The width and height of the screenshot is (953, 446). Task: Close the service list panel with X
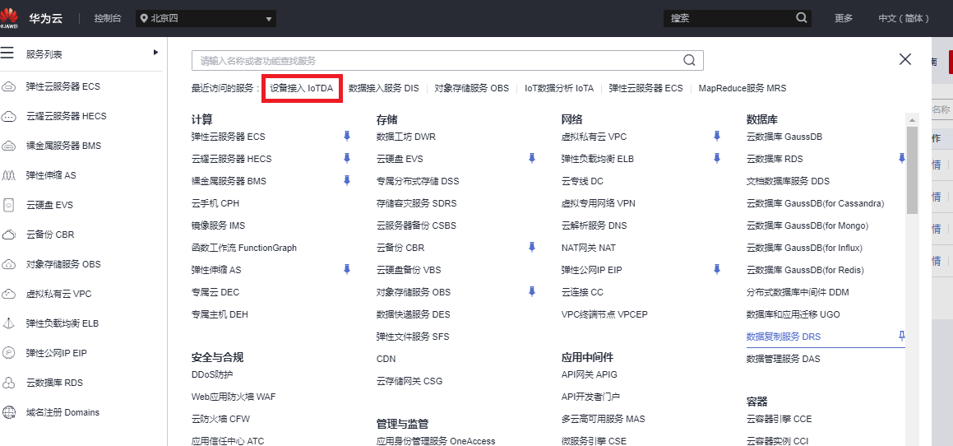tap(905, 59)
